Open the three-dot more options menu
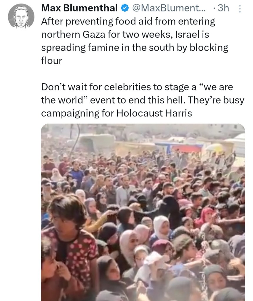Viewport: 253px width, 301px height. click(239, 9)
